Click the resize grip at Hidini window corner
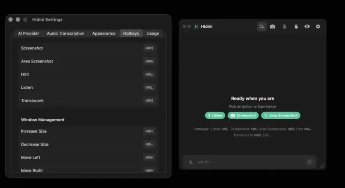 (x=322, y=166)
